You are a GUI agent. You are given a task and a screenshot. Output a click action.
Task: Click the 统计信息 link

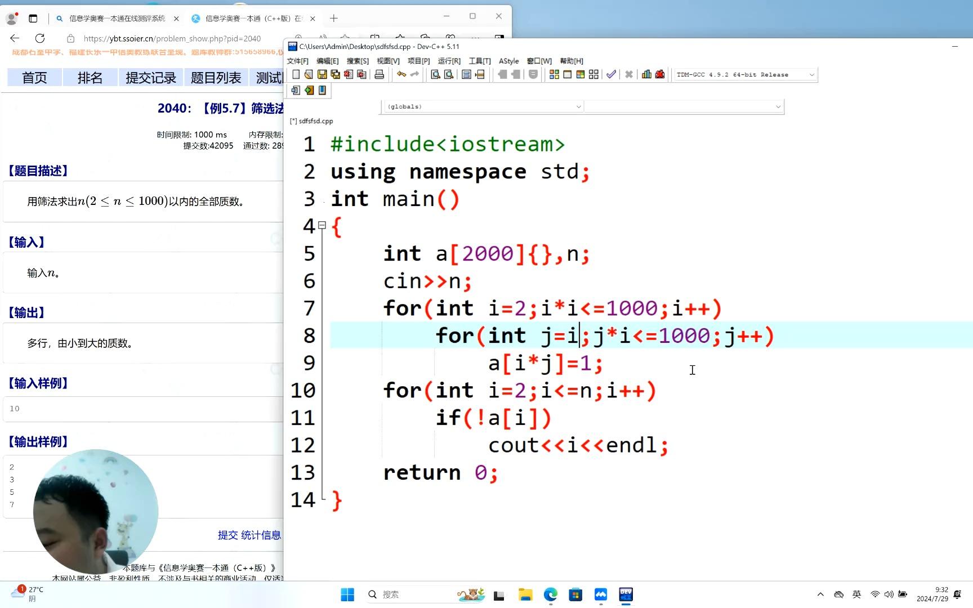coord(261,535)
